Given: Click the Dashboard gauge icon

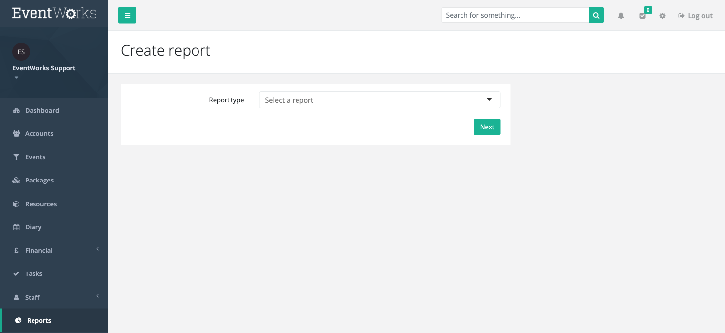Looking at the screenshot, I should (x=16, y=111).
